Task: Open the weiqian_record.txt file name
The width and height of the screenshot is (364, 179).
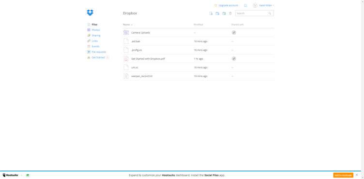Action: (x=142, y=76)
